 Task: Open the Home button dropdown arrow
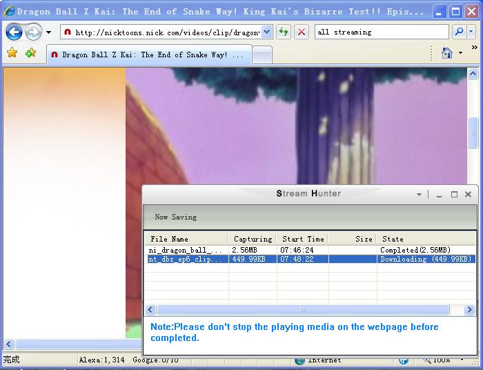click(x=460, y=53)
